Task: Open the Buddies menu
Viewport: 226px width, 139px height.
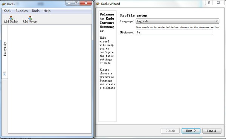Action: point(21,11)
